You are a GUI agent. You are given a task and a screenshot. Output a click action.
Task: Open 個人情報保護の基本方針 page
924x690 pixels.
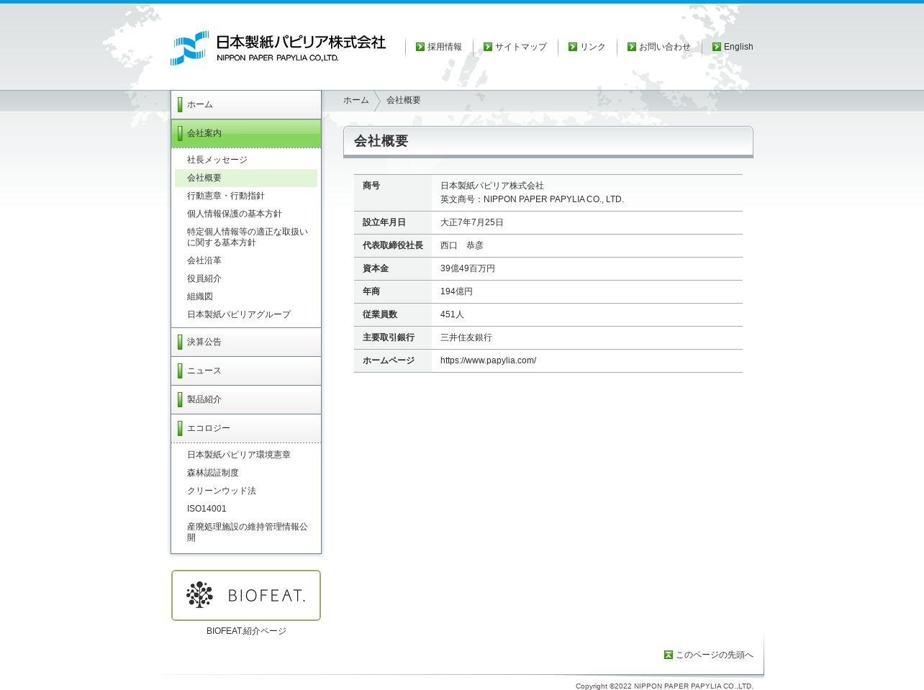(235, 214)
